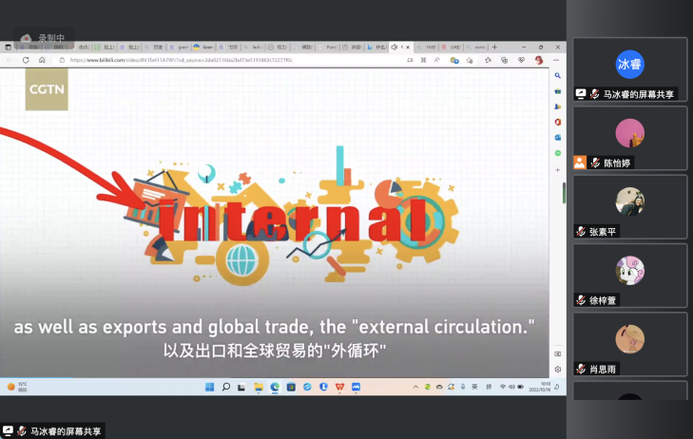Click the weather widget on the taskbar
Screen dimensions: 693x439
coord(19,388)
